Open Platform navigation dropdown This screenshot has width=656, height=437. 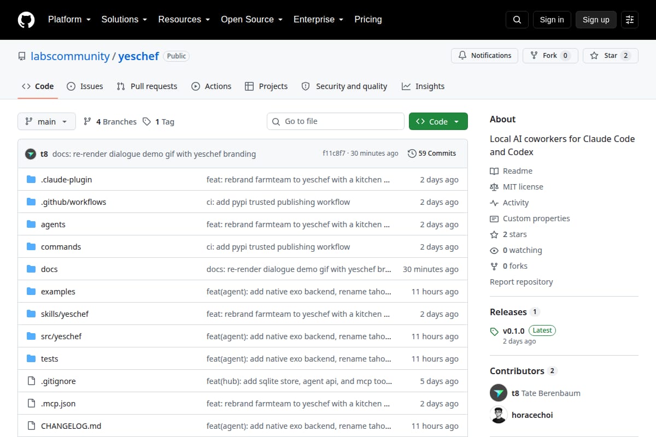[x=69, y=20]
